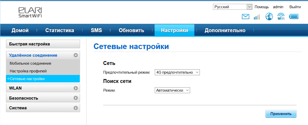Expand the Система section arrow
Viewport: 308px width, 125px height.
tap(75, 108)
